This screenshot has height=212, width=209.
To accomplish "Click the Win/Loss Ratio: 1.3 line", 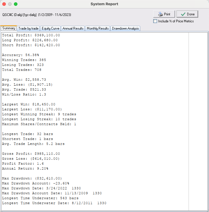I will 24,94.
